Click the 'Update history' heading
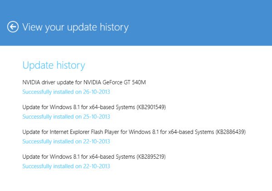Screen dimensions: 272x191 click(x=53, y=65)
